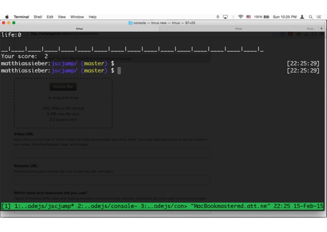Click the Bluetooth status icon

pos(233,17)
